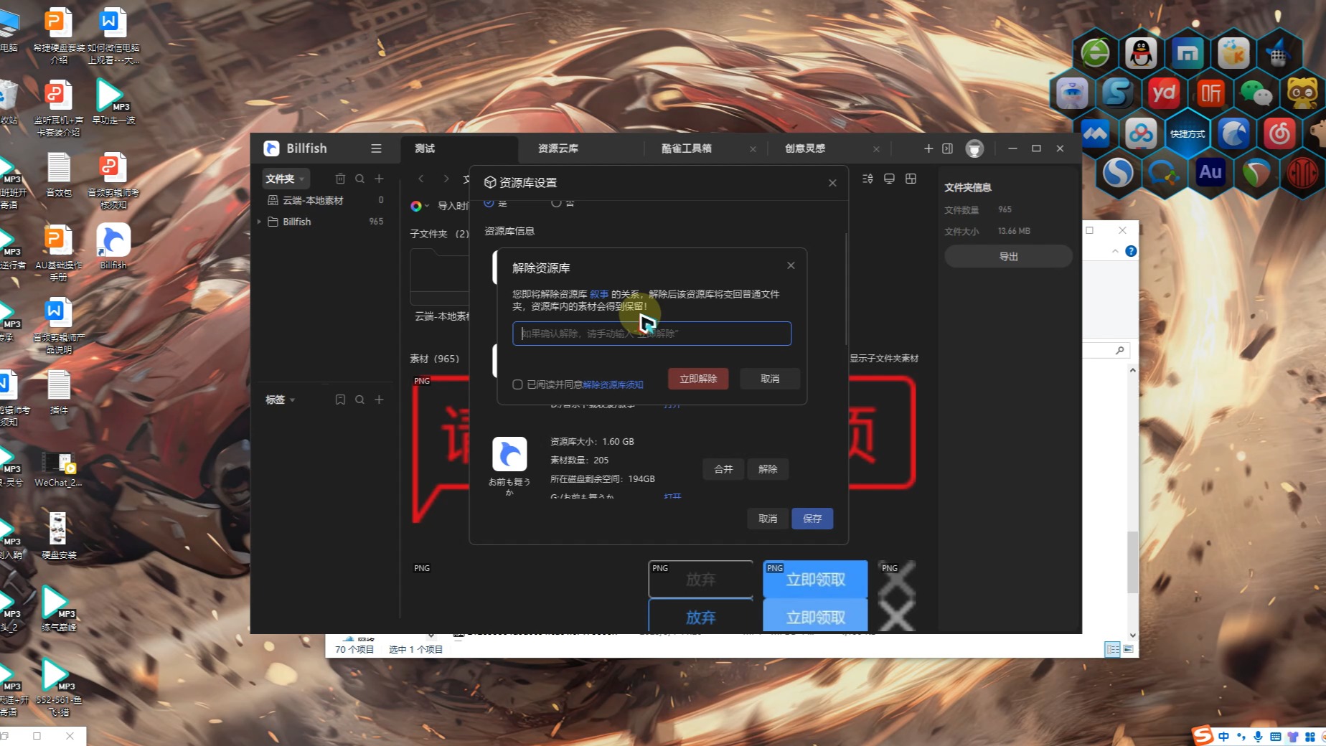Close the 酷雀工具箱 tab

pyautogui.click(x=753, y=149)
